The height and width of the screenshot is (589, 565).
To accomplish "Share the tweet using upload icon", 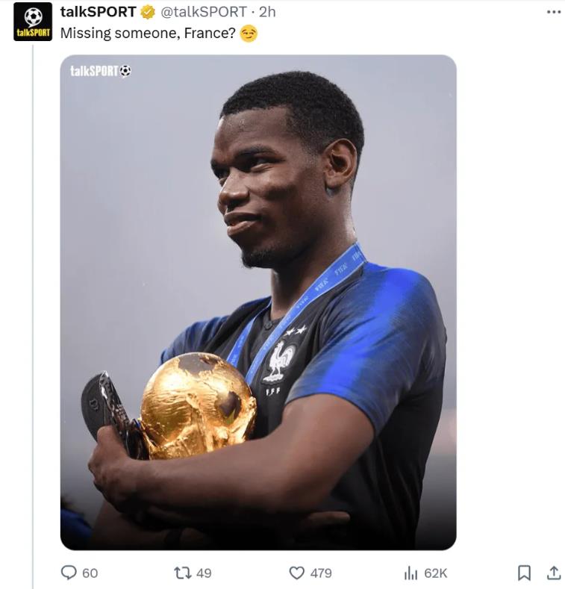I will pos(553,573).
